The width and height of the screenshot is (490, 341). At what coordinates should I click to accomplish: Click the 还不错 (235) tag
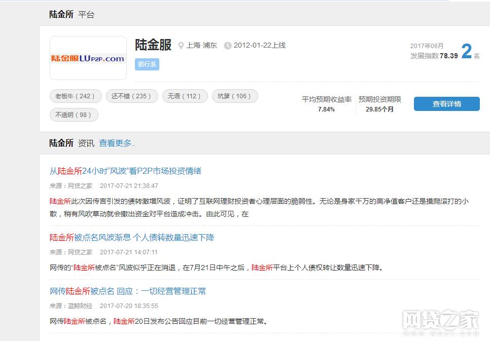point(132,96)
